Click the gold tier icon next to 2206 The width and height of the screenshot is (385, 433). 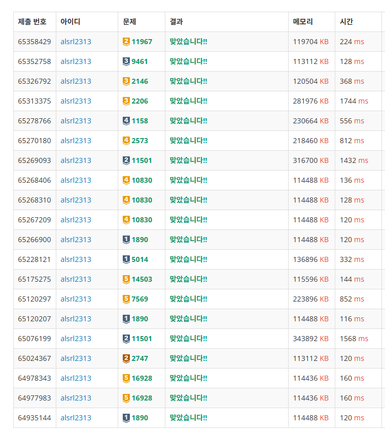[126, 101]
